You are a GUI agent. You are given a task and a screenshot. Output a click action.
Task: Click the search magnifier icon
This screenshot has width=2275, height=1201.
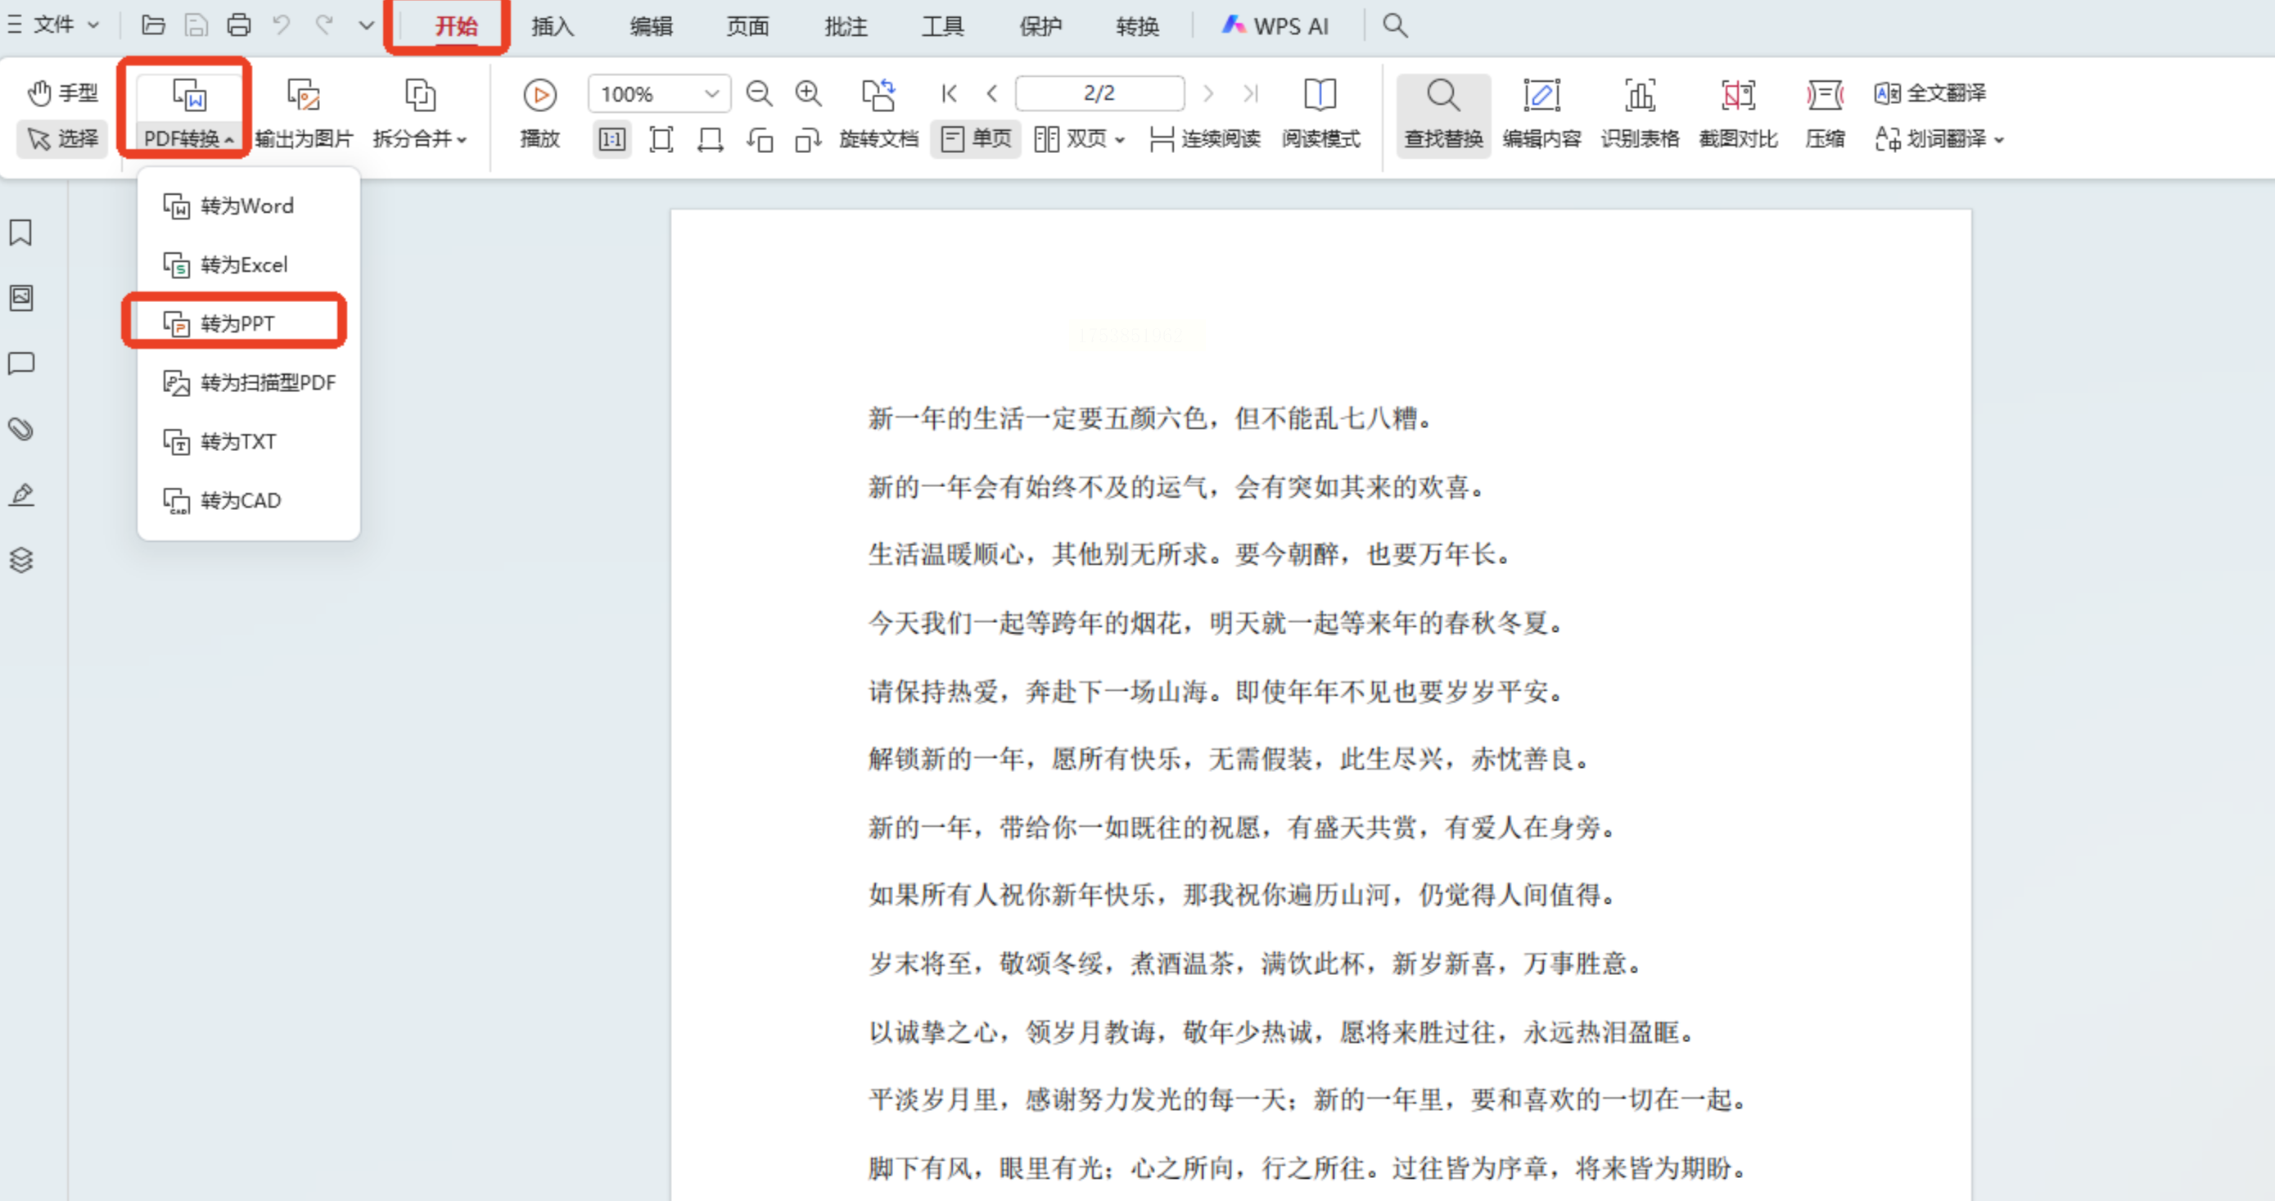pos(1394,25)
